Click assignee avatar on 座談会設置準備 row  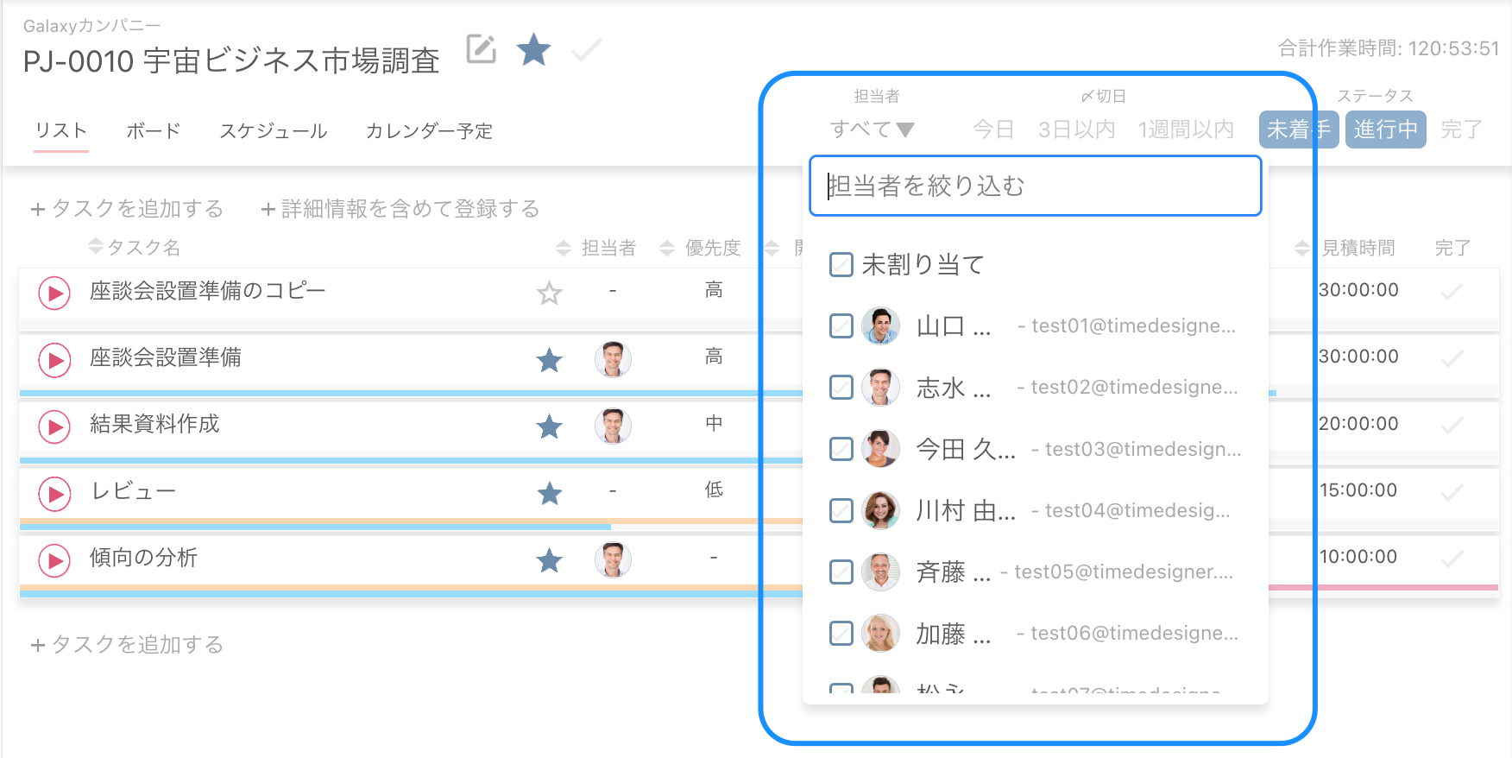point(613,359)
